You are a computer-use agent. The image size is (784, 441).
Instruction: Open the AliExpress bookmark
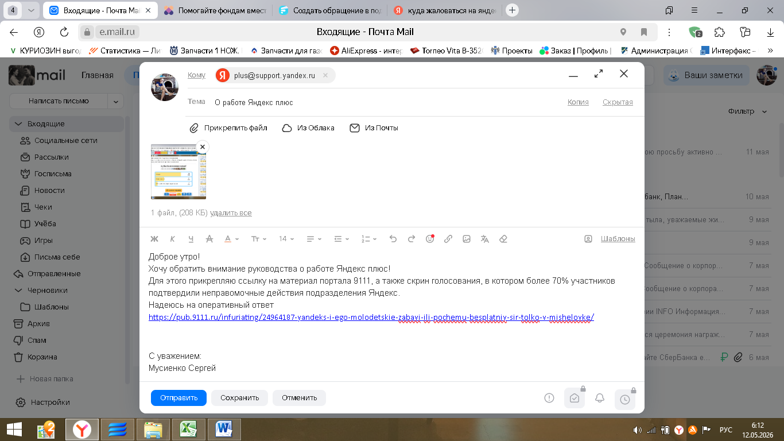(366, 51)
